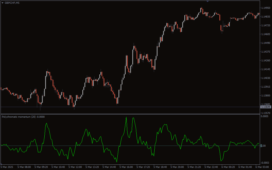272x170 pixels.
Task: Click the small triangle marker at bottom-left corner
Action: tap(1, 164)
